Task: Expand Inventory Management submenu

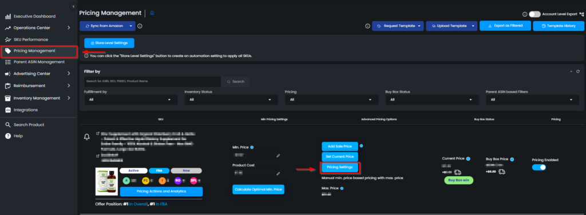Action: coord(69,98)
